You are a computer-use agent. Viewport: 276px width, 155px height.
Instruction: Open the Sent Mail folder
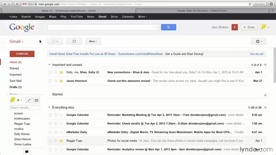pos(16,81)
